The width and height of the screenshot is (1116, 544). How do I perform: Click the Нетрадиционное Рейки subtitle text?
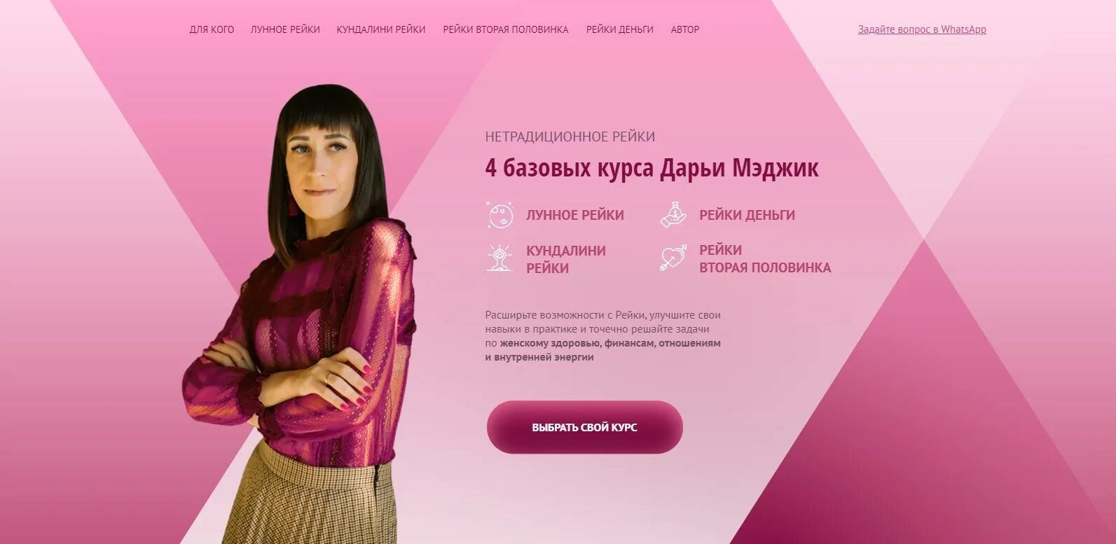(x=570, y=137)
